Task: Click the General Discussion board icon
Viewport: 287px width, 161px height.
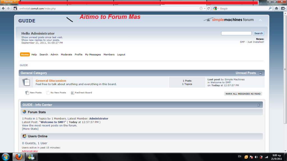Action: coord(26,82)
